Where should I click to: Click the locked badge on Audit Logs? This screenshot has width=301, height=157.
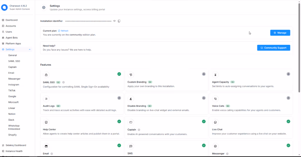(119, 98)
